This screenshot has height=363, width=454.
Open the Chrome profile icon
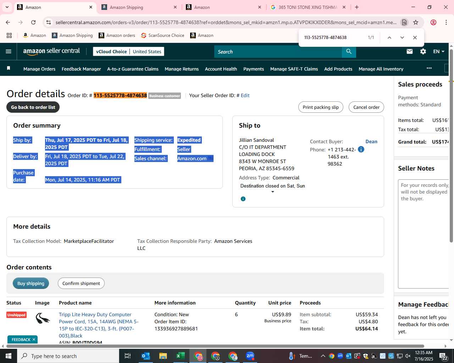[433, 22]
